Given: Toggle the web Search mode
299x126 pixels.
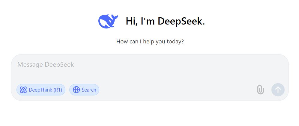Looking at the screenshot, I should pyautogui.click(x=84, y=90).
